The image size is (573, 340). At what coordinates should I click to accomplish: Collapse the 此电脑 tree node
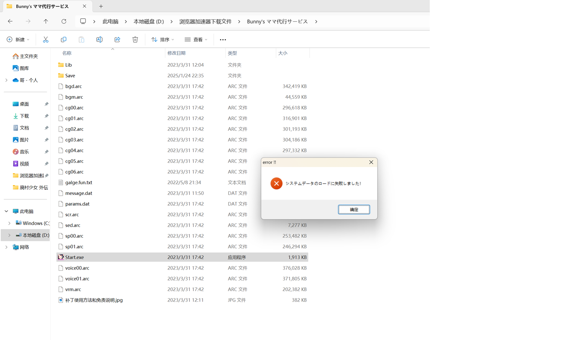6,211
